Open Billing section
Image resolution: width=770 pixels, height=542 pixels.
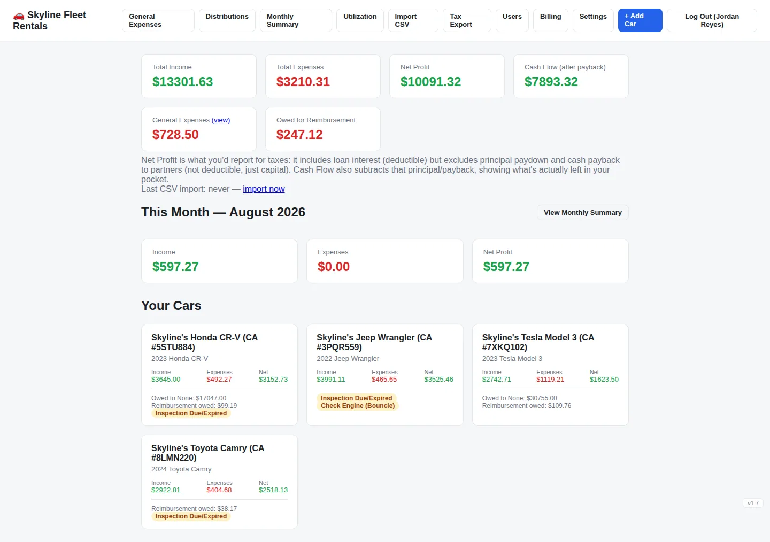(551, 20)
